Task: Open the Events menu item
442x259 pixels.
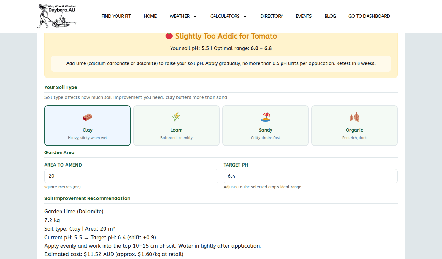Action: pos(304,16)
